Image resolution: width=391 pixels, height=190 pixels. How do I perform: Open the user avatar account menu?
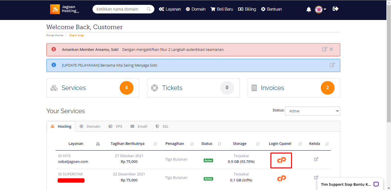tap(321, 9)
